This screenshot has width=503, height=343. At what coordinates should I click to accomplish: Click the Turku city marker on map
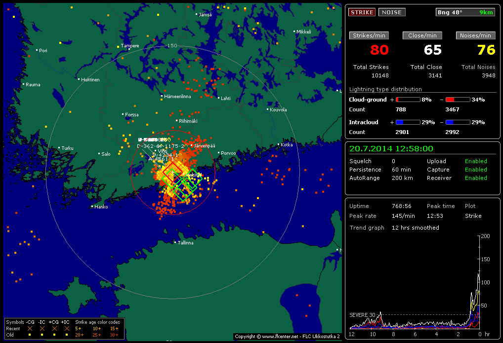(x=59, y=148)
